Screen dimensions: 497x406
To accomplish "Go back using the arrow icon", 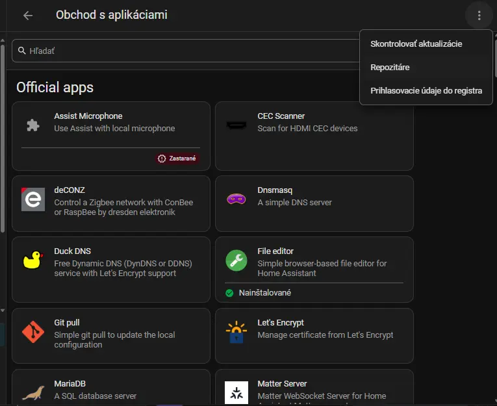I will click(x=28, y=15).
